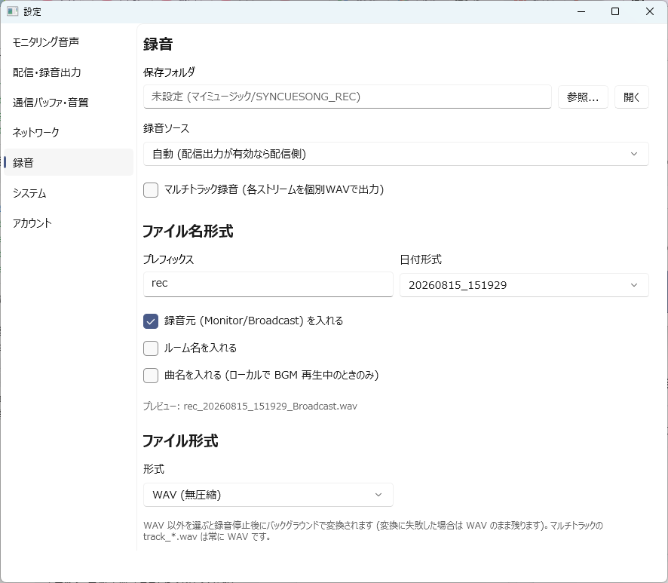
Task: Open the 形式 WAV (無圧縮) dropdown
Action: pyautogui.click(x=268, y=495)
